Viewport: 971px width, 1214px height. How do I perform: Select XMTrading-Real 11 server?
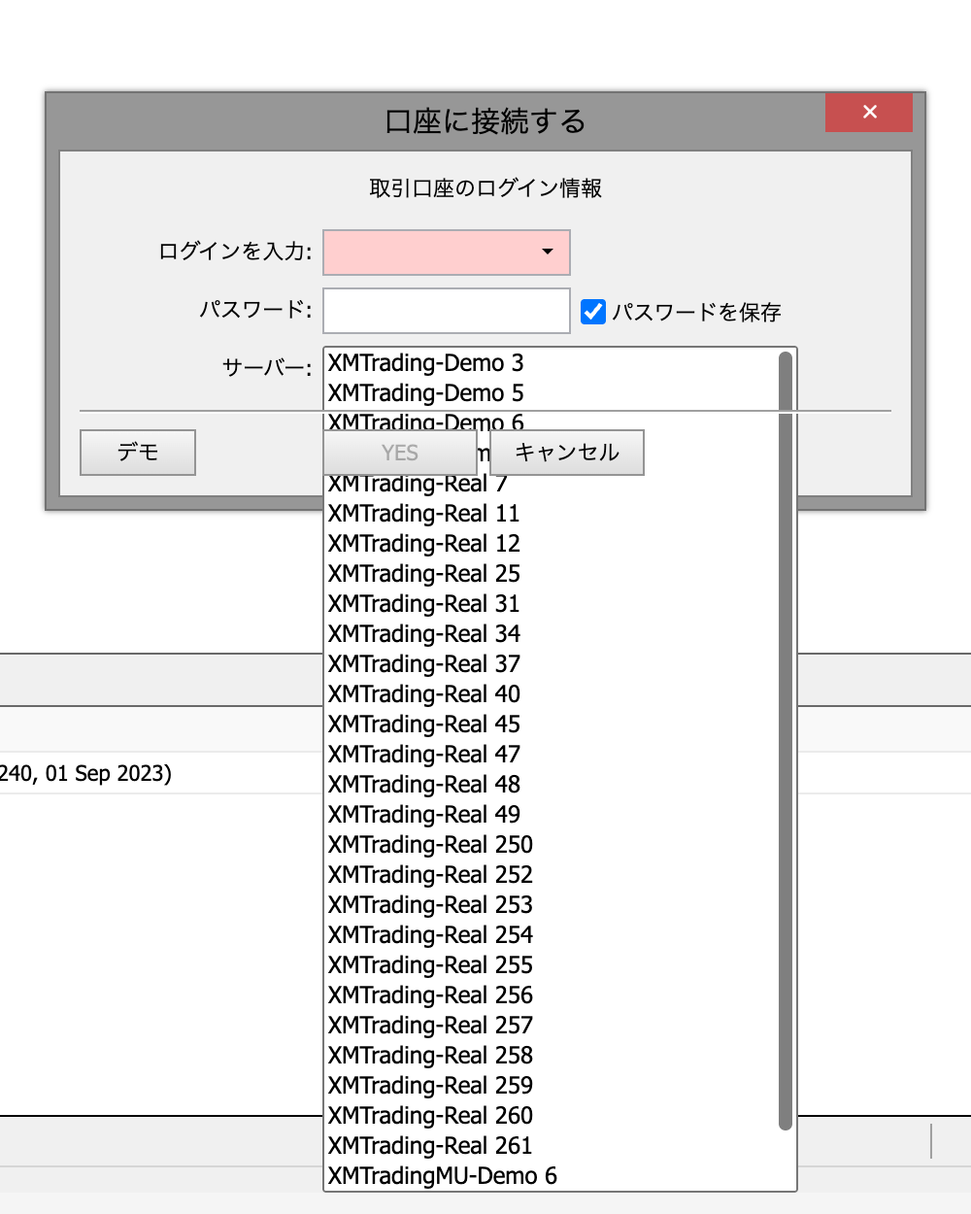click(552, 514)
